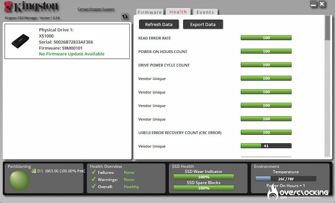Click the DRIVE POWER CYCLE COUNT bar
This screenshot has width=335, height=203.
coord(266,65)
